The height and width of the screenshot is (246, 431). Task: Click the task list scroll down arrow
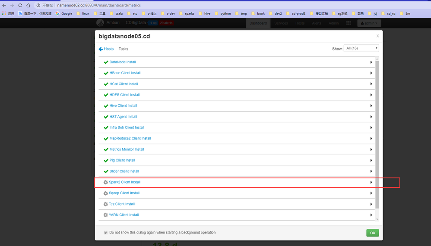(377, 219)
